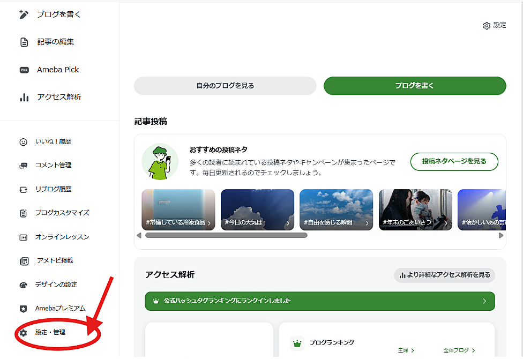
Task: Select リブログ履歴 in the sidebar
Action: pyautogui.click(x=53, y=189)
